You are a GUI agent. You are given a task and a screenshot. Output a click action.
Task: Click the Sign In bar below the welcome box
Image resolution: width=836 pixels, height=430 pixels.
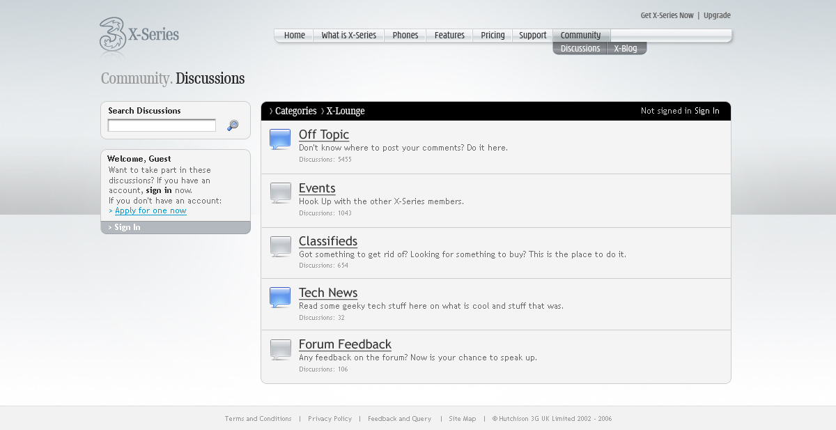pos(176,227)
